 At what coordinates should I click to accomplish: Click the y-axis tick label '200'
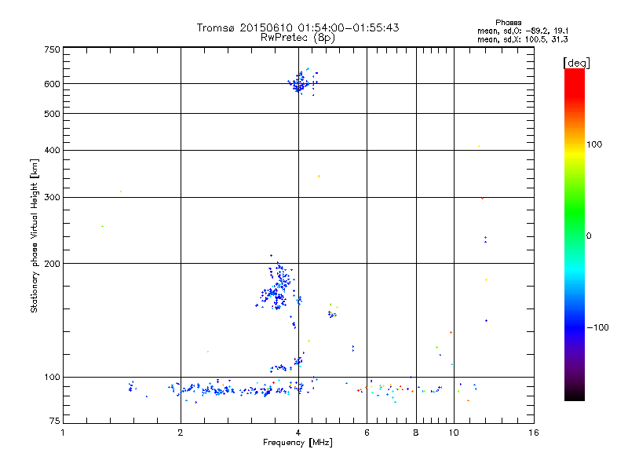(x=52, y=264)
